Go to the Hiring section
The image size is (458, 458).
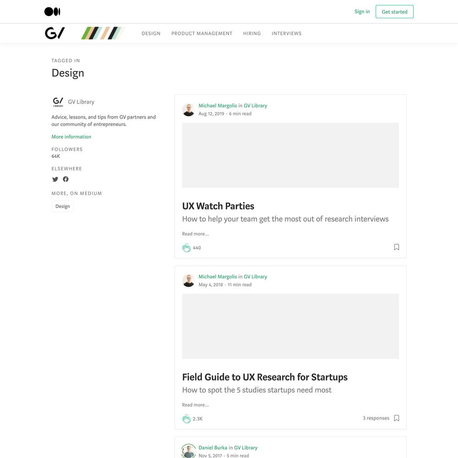[252, 33]
